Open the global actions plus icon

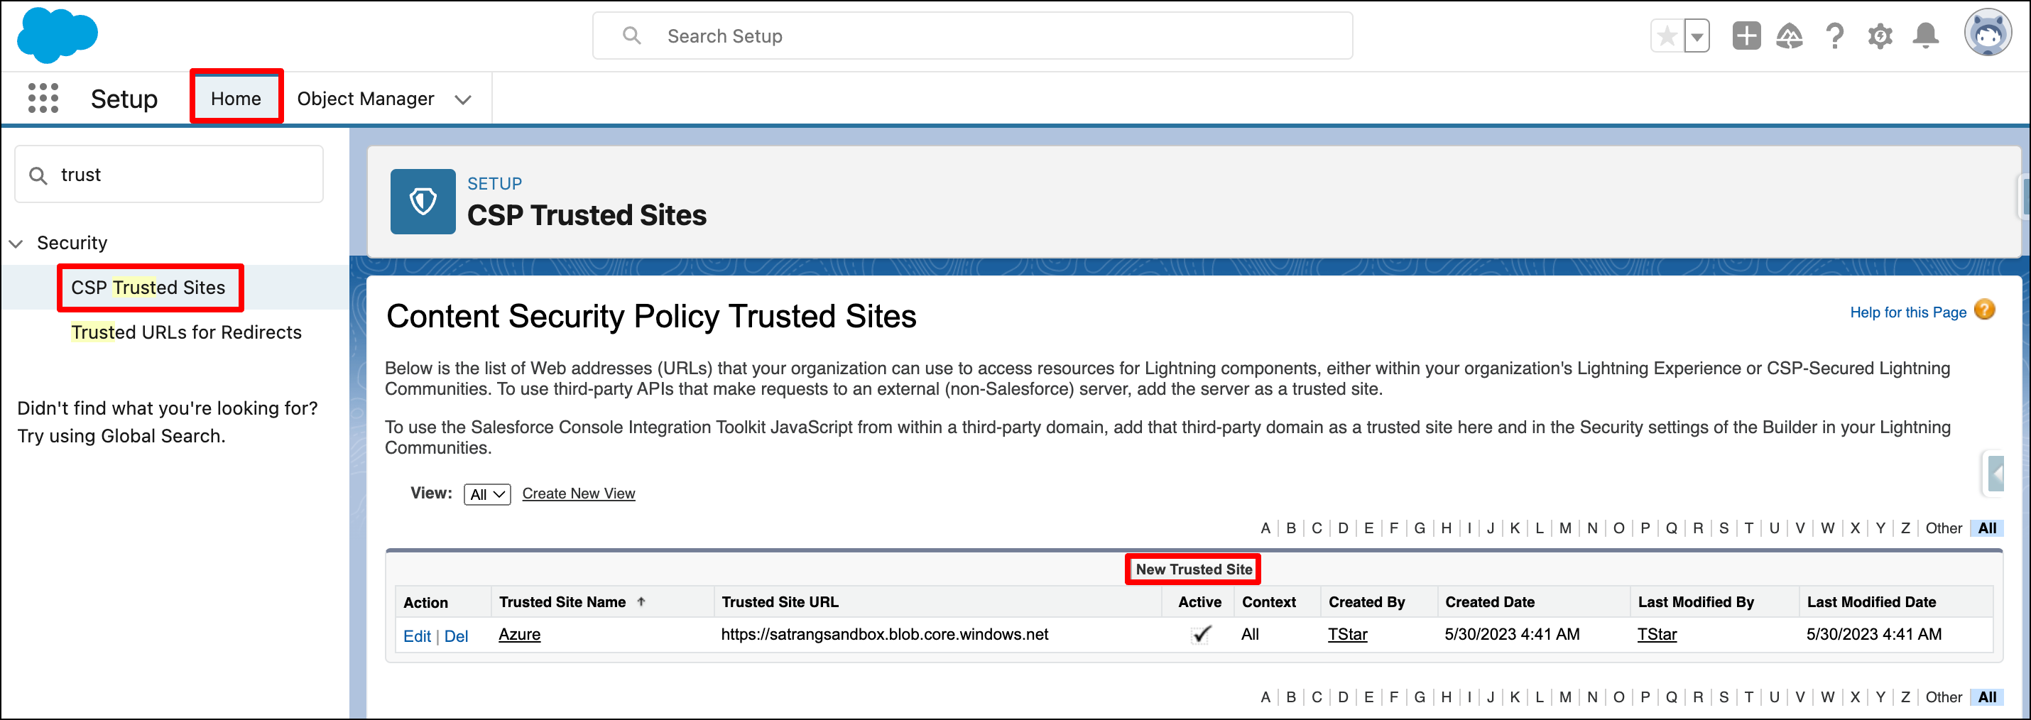click(1746, 36)
